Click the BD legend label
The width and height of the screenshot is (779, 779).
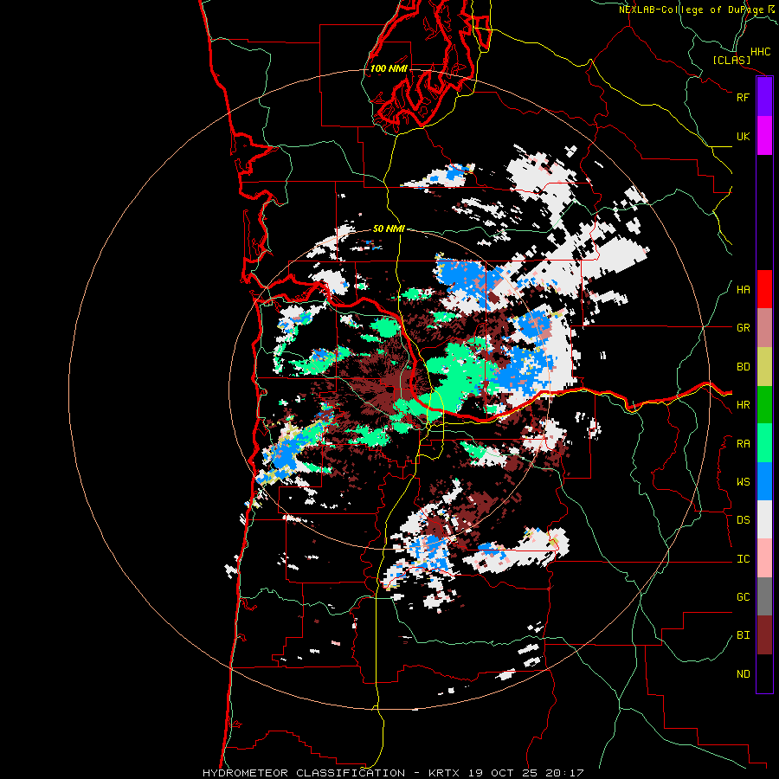tap(743, 367)
